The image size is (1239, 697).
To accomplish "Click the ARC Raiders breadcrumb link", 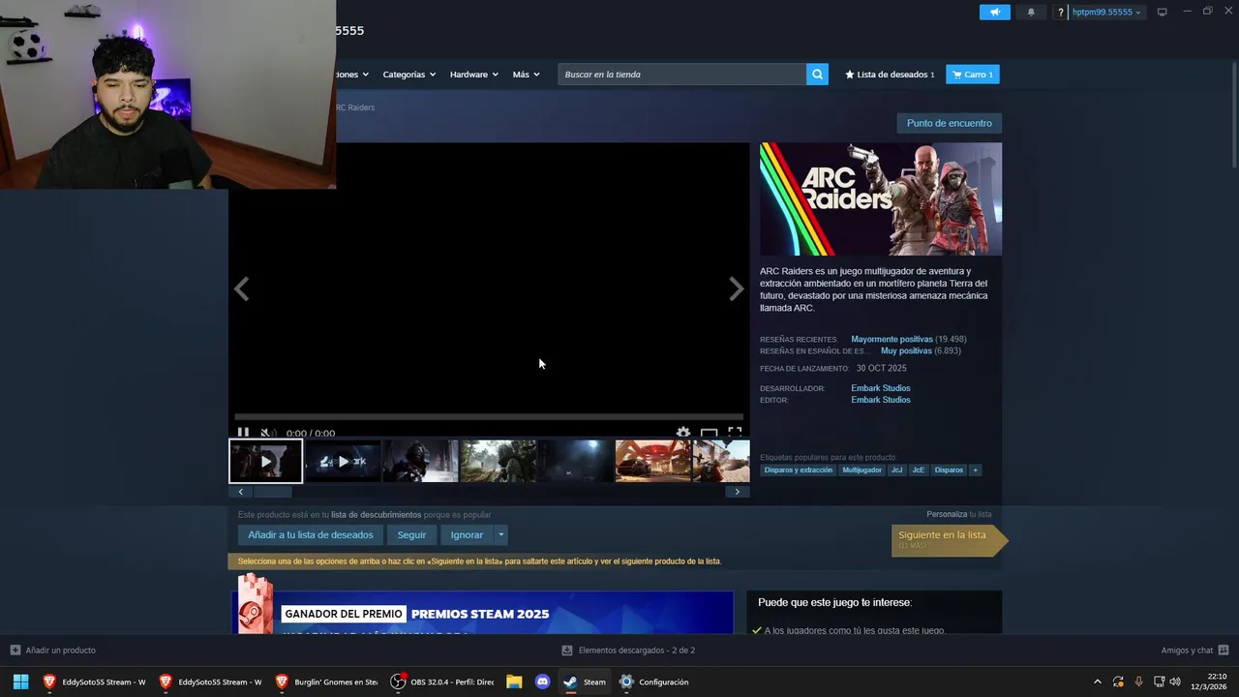I will pos(355,107).
